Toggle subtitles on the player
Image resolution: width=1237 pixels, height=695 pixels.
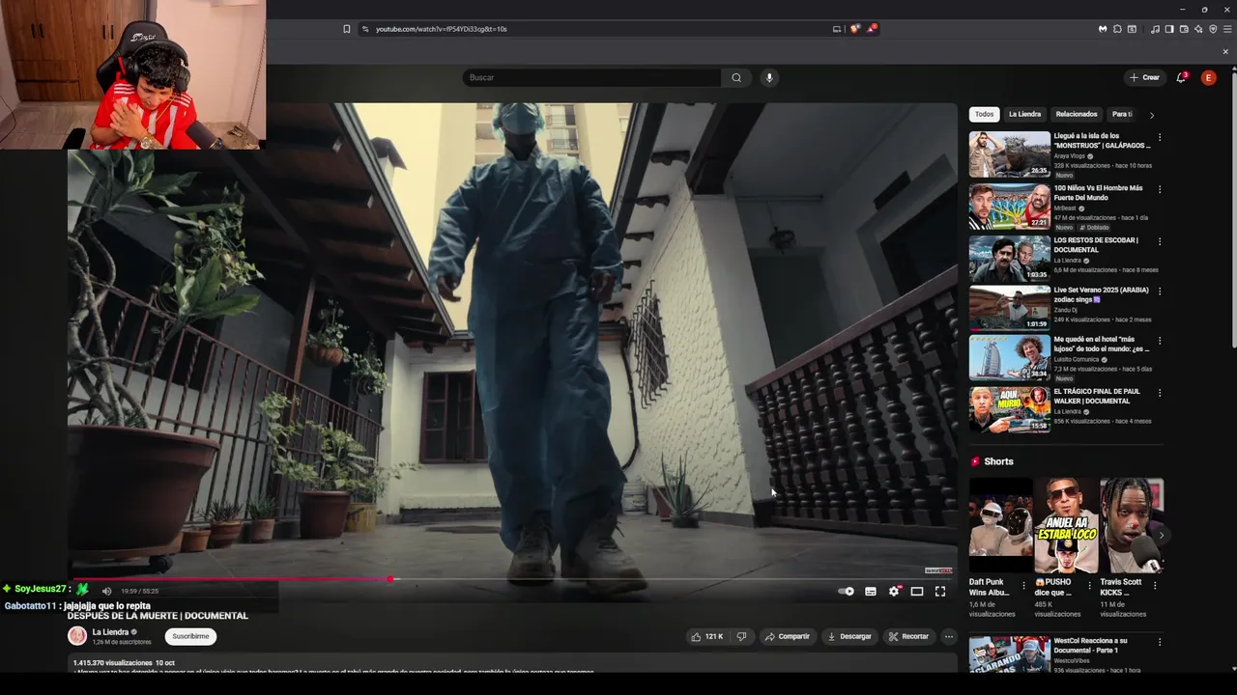871,591
